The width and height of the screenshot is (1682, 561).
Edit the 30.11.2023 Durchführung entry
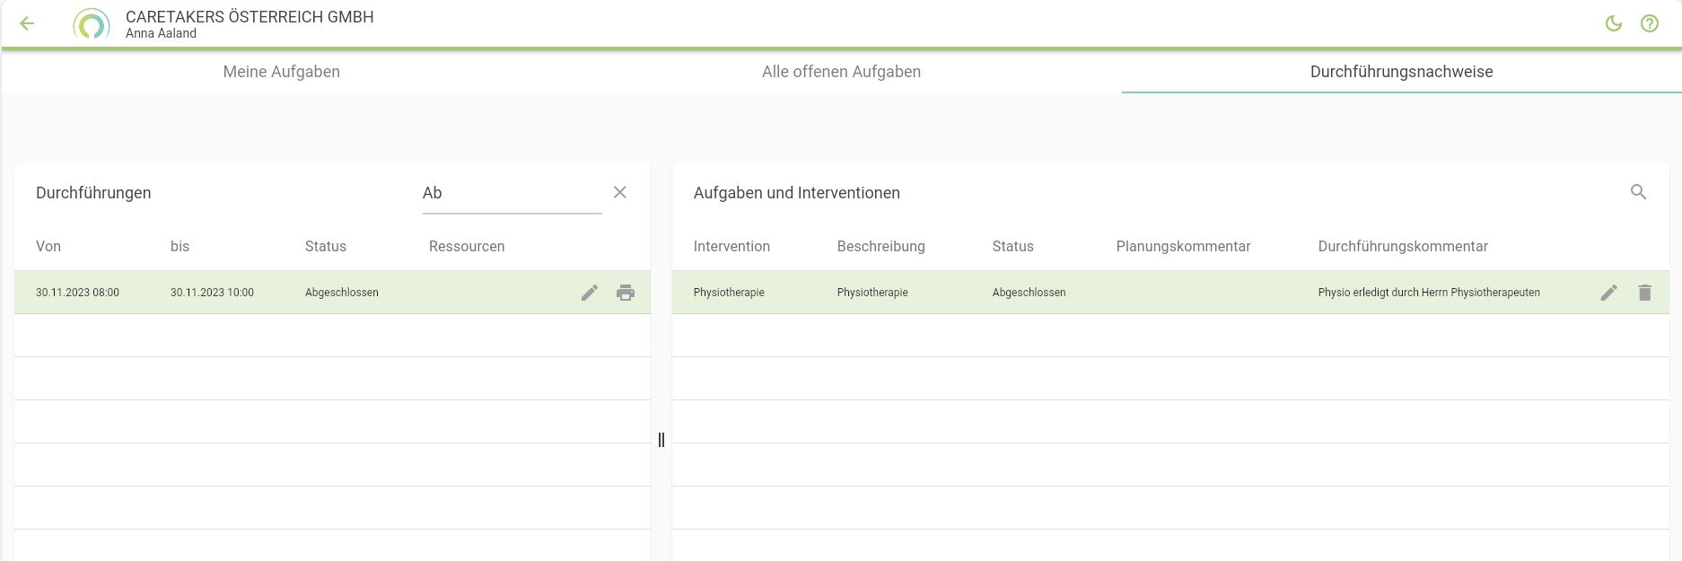[589, 293]
